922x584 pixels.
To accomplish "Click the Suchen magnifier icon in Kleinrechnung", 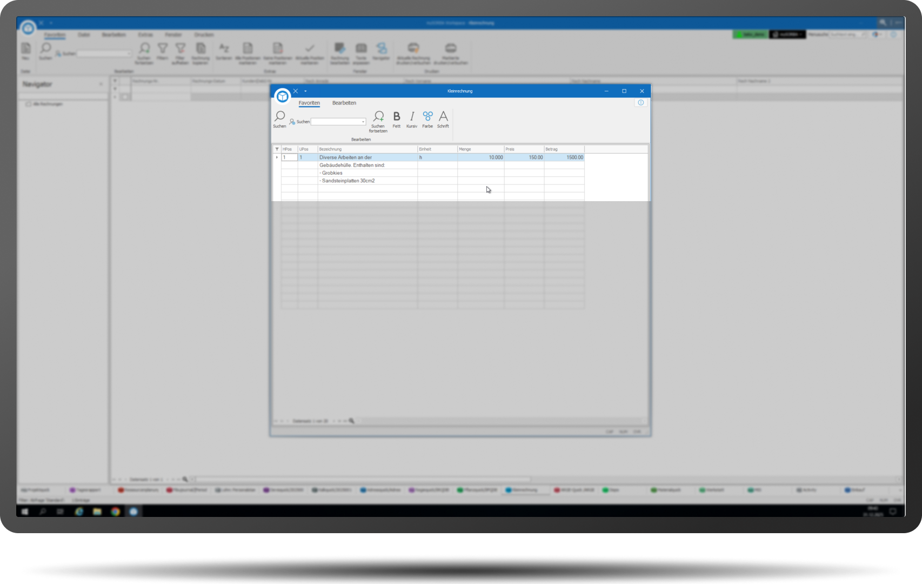I will (279, 117).
